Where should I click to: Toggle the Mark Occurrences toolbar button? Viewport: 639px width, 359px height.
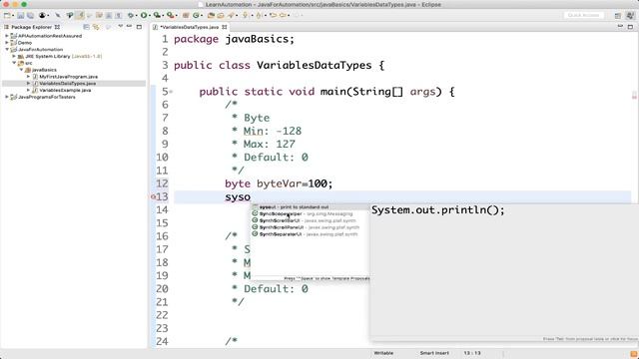click(80, 16)
